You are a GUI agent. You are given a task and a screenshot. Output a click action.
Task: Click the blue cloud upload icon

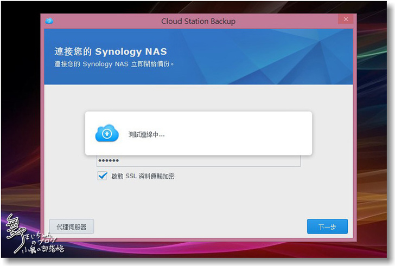(107, 133)
